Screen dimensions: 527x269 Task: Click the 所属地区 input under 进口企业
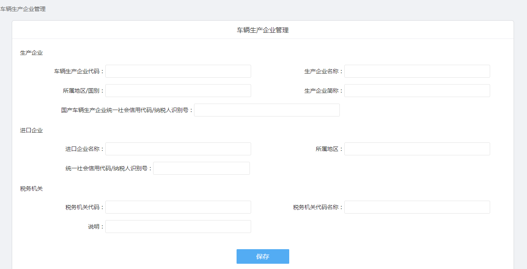[417, 149]
